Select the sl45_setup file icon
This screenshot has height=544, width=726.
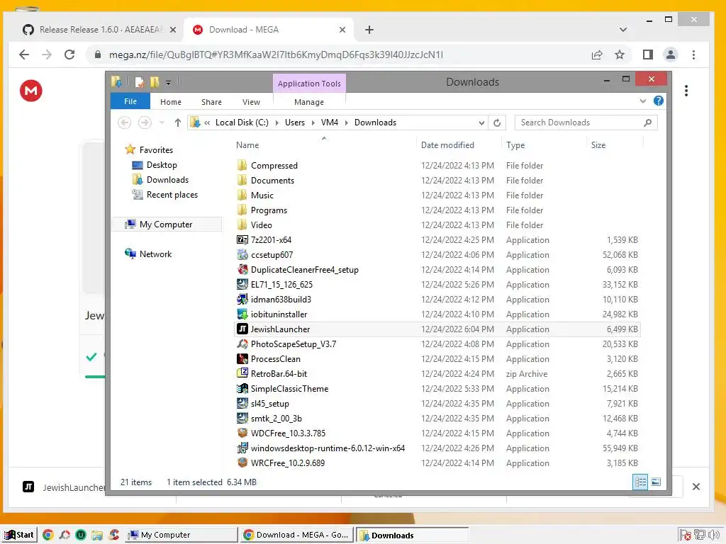pyautogui.click(x=242, y=403)
